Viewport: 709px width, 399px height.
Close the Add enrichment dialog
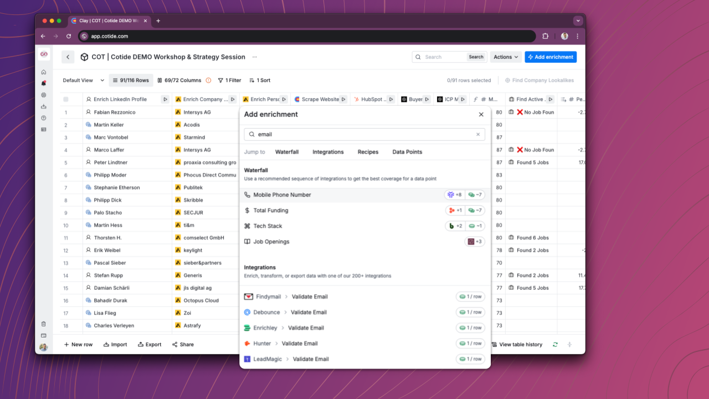[x=481, y=114]
